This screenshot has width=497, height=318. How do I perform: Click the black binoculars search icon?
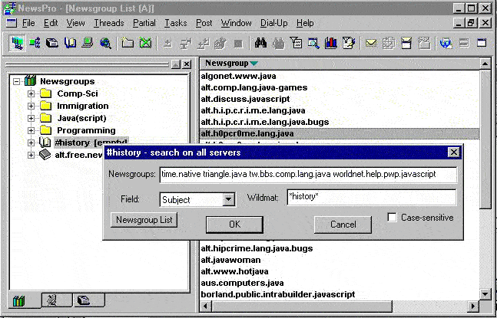[260, 43]
